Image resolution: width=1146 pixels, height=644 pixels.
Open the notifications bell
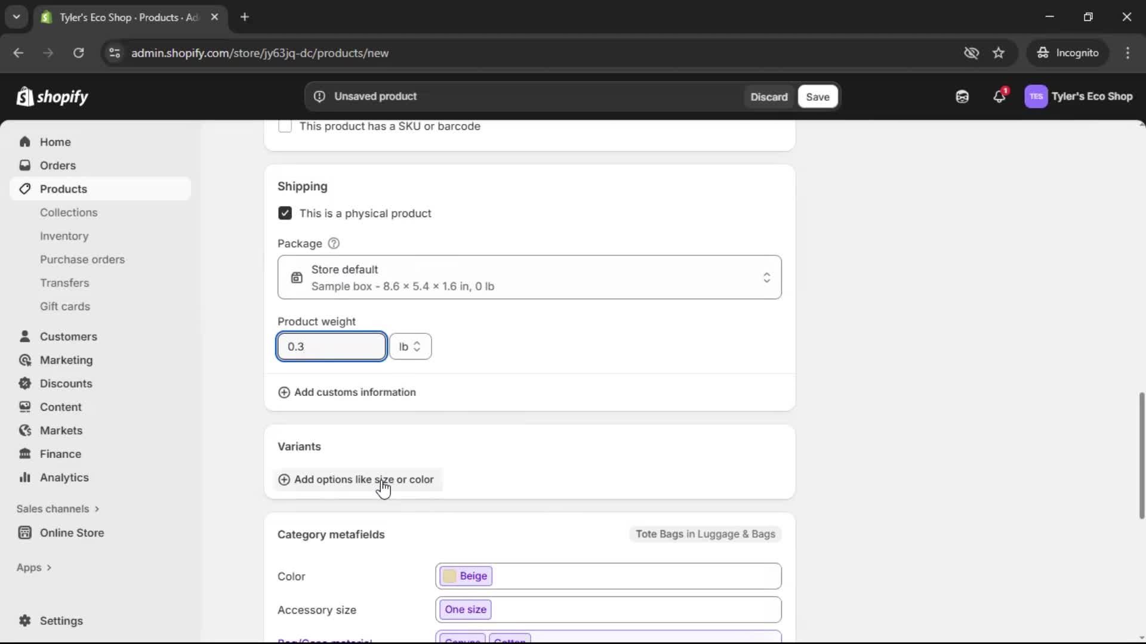click(1000, 96)
